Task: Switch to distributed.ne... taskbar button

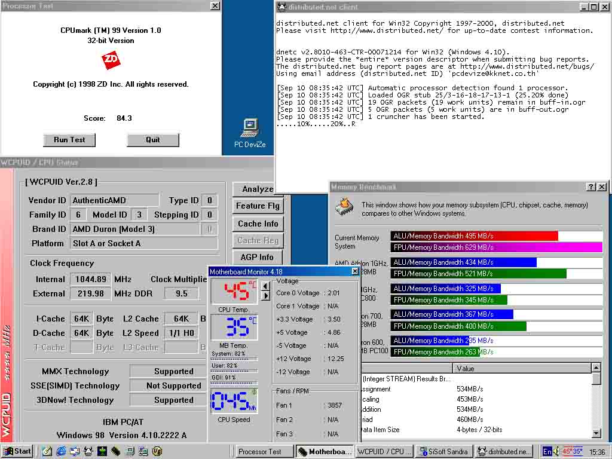Action: coord(504,452)
